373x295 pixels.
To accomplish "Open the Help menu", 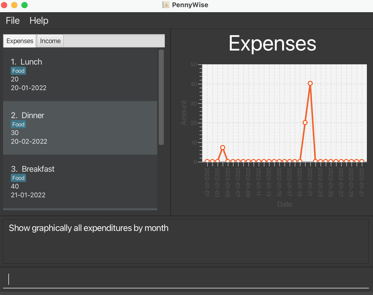I will click(39, 21).
